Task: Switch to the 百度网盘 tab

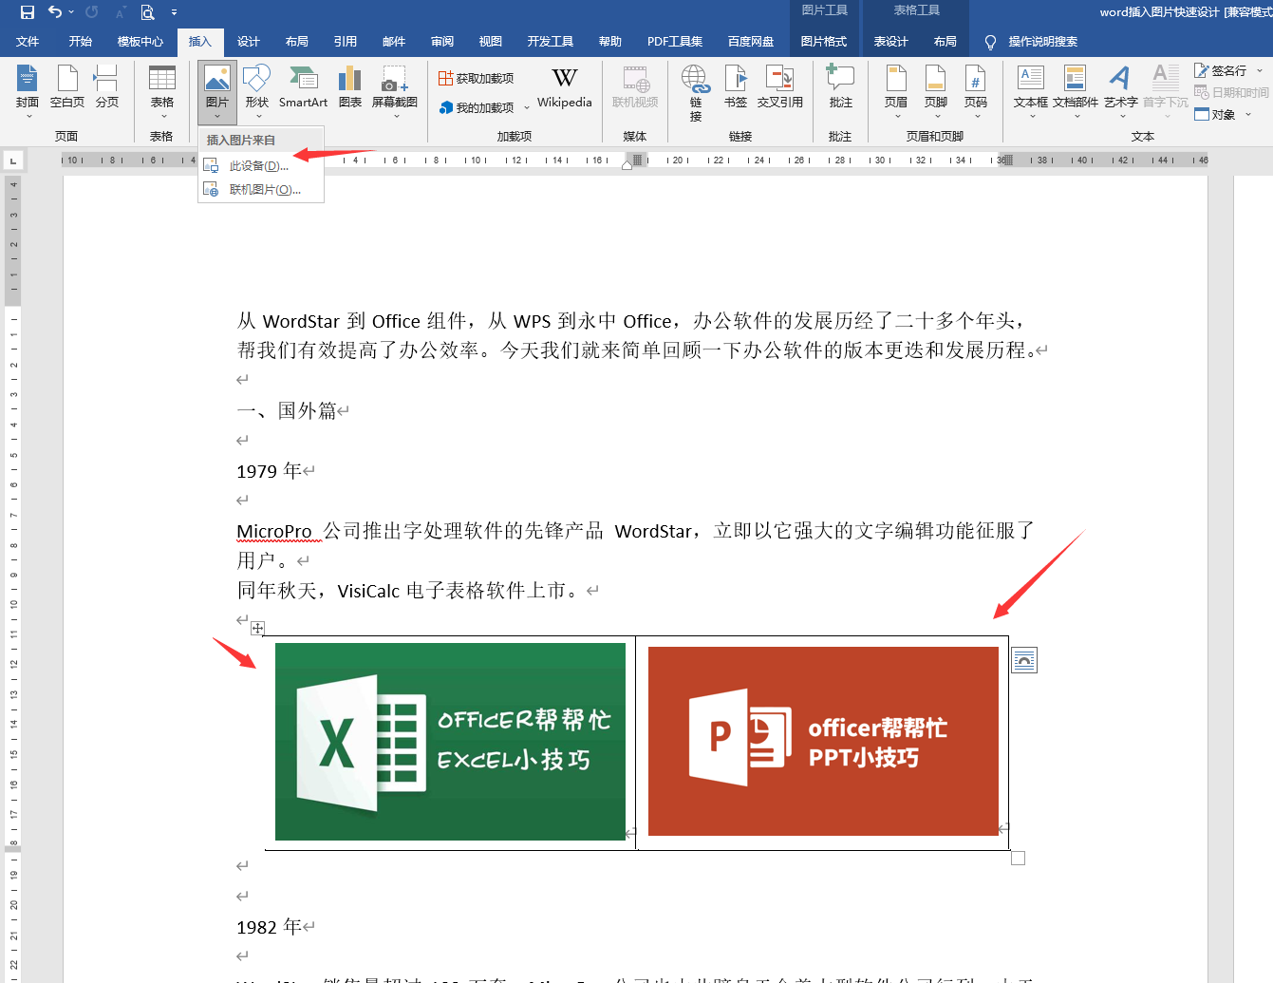Action: [x=751, y=42]
